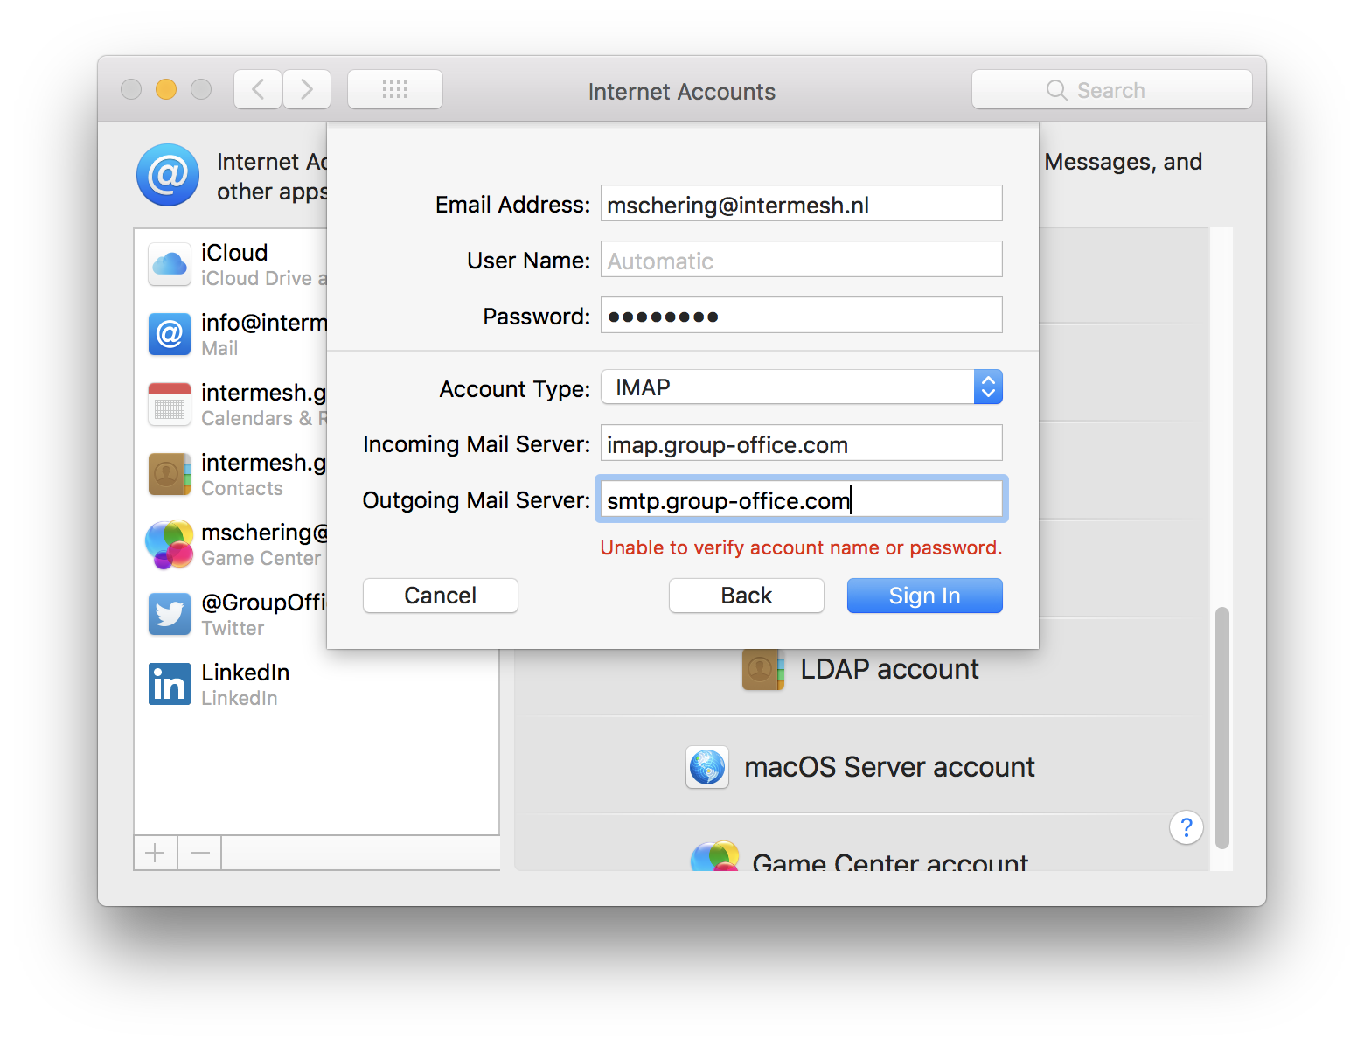The image size is (1364, 1046).
Task: Click the account types list scrollbar
Action: point(1222,728)
